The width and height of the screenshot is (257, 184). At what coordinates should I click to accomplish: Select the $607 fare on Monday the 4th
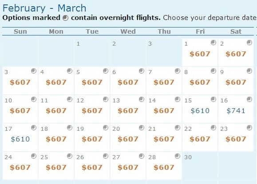[56, 82]
